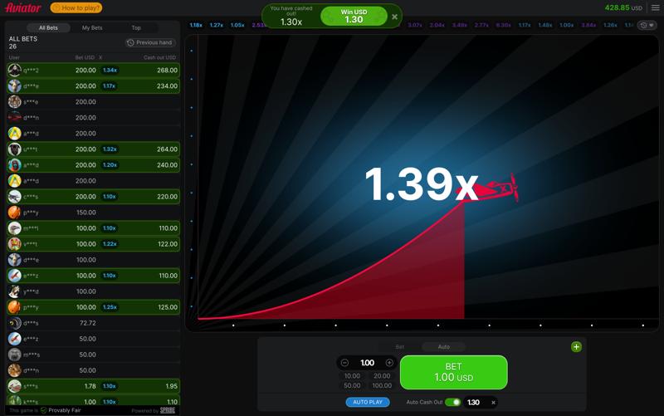Switch to All Bets tab
The width and height of the screenshot is (664, 416).
(x=48, y=27)
